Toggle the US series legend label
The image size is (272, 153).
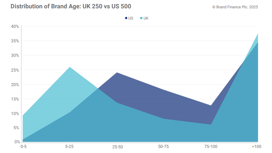(131, 18)
